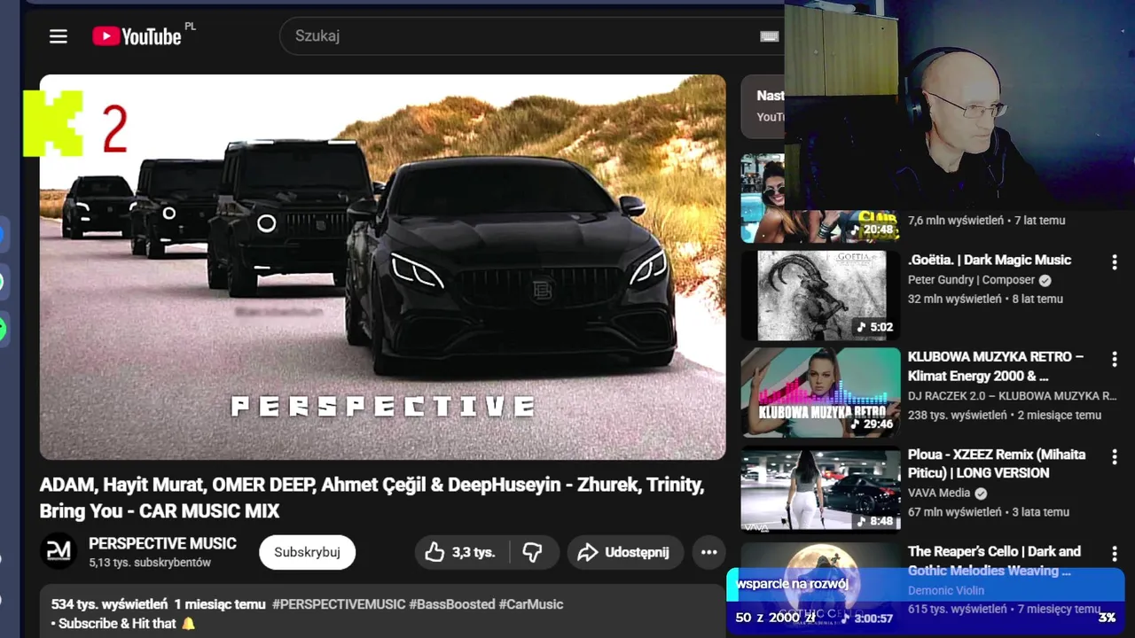Open options menu for The Reaper's Cello
1135x638 pixels.
[x=1115, y=553]
